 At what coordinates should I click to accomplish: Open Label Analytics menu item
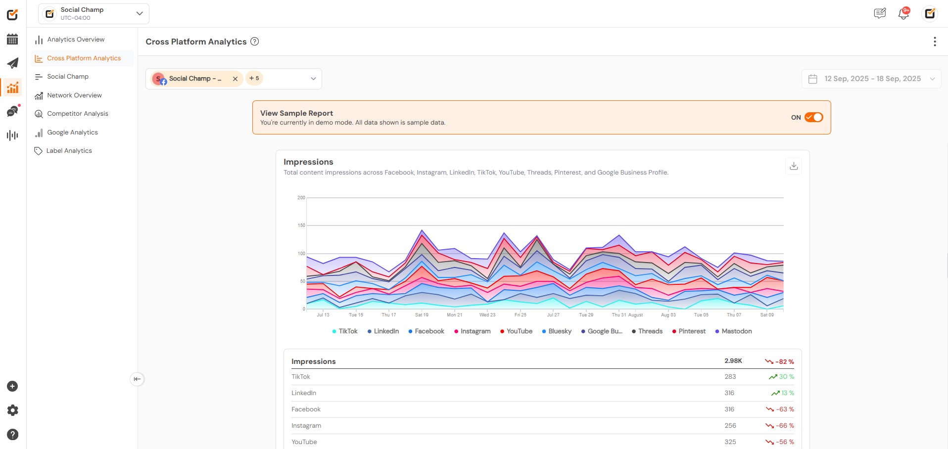tap(82, 151)
